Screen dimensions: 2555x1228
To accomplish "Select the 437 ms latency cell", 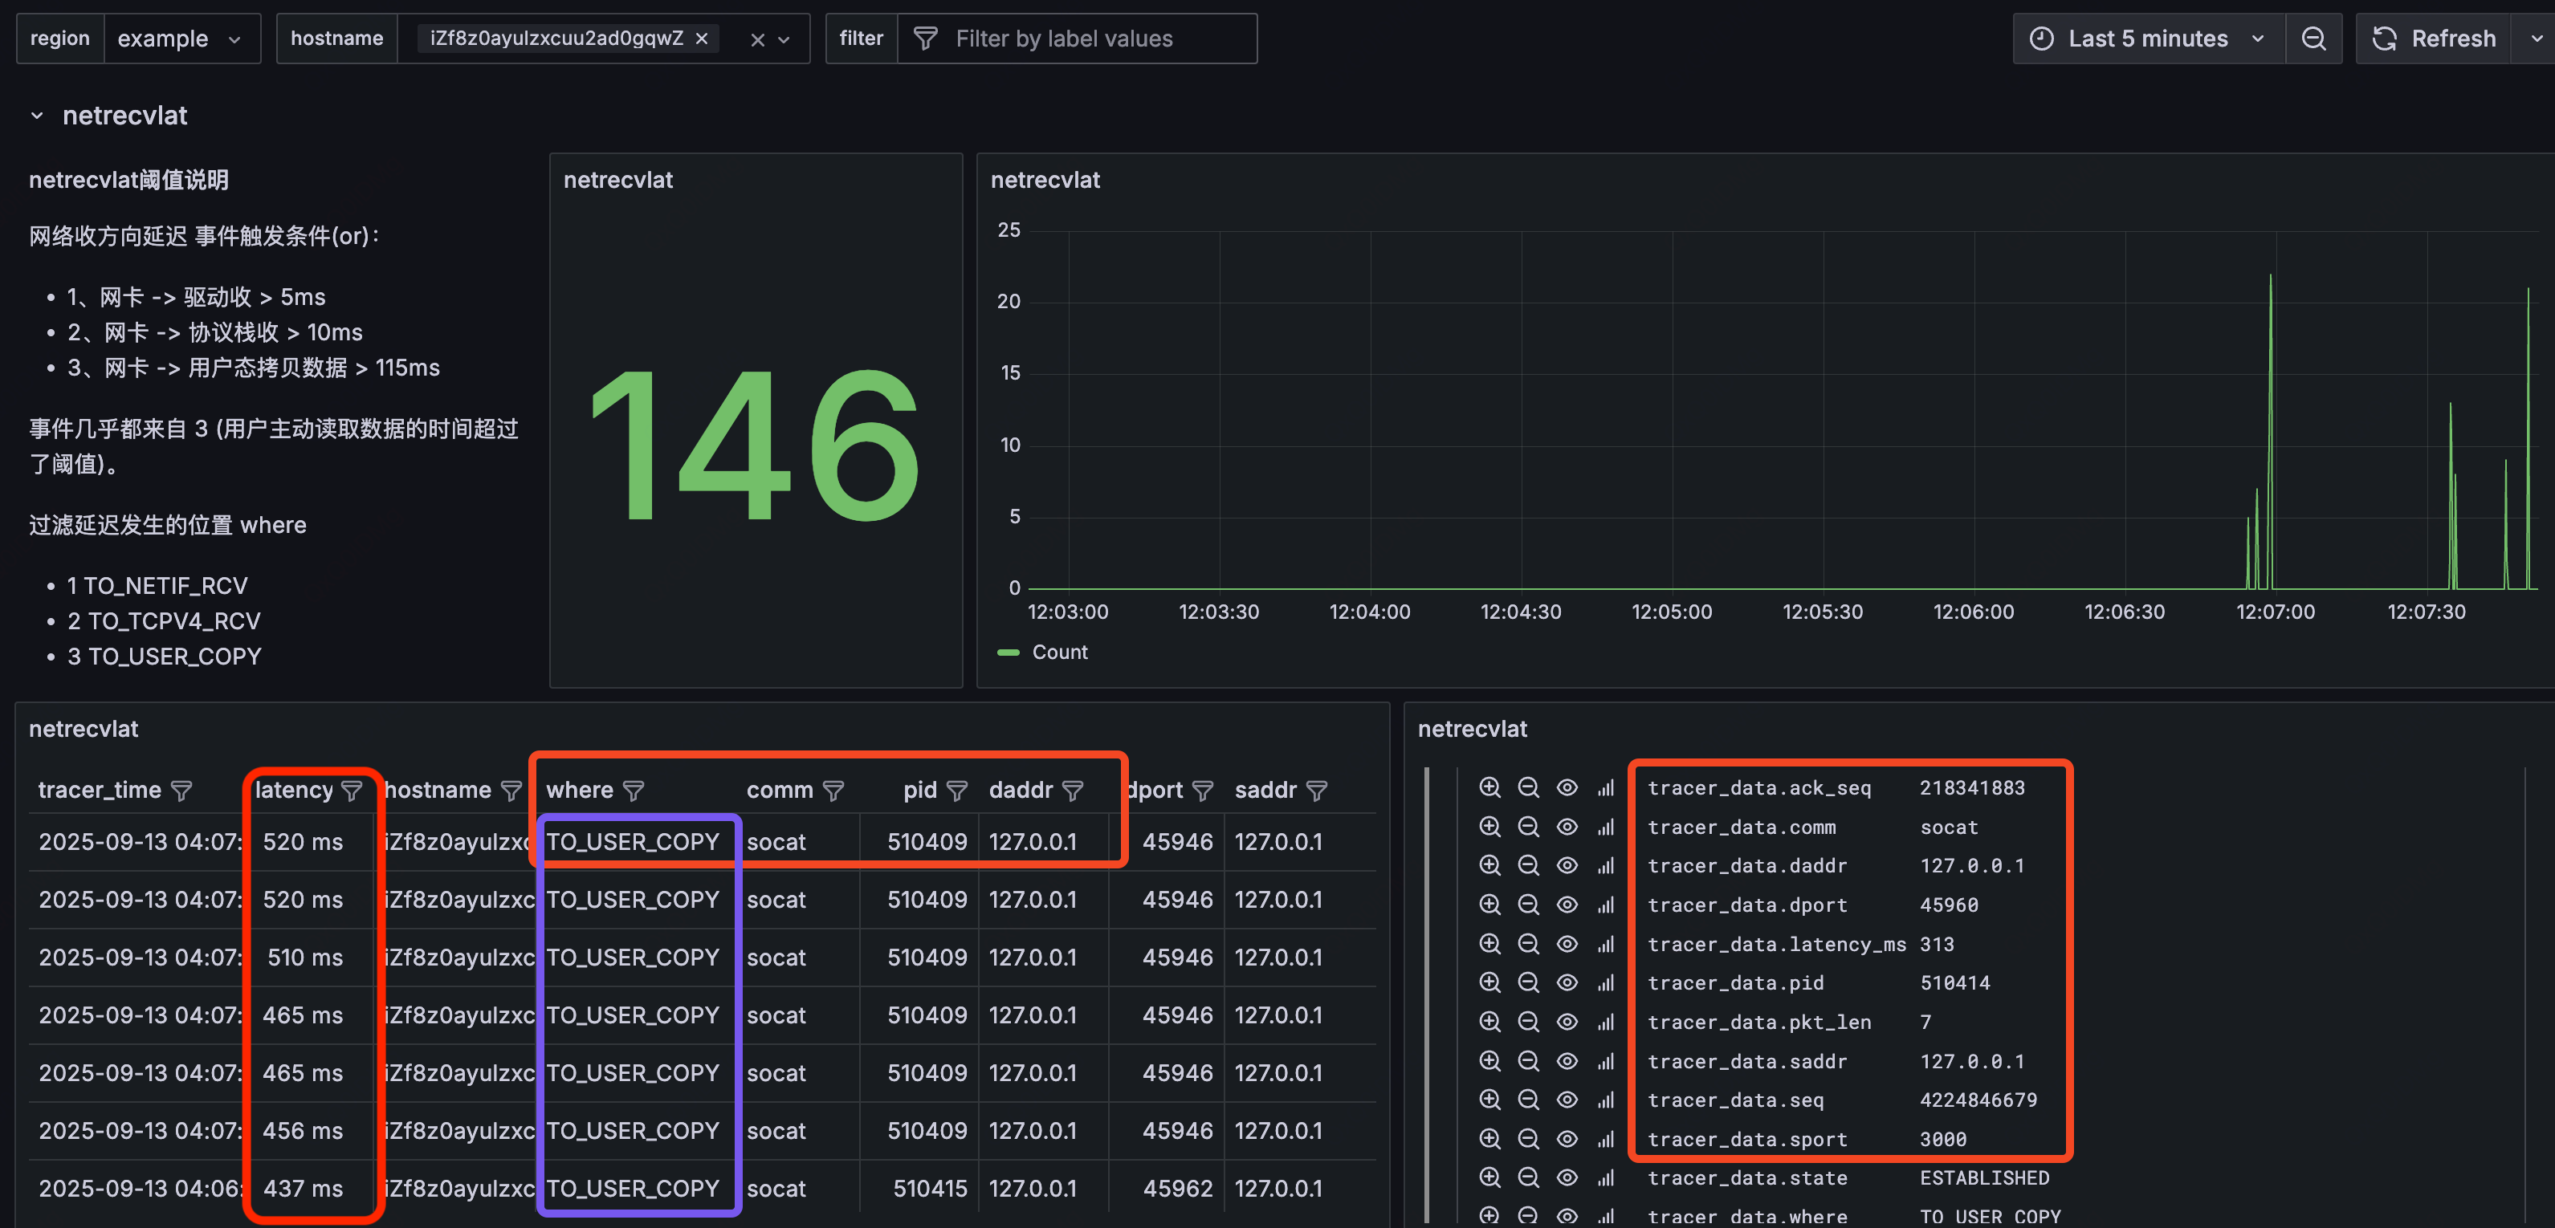I will point(303,1189).
